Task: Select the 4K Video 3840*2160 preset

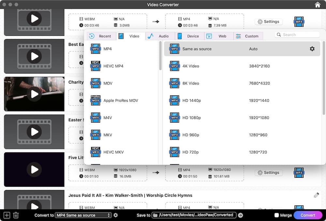Action: pos(212,66)
